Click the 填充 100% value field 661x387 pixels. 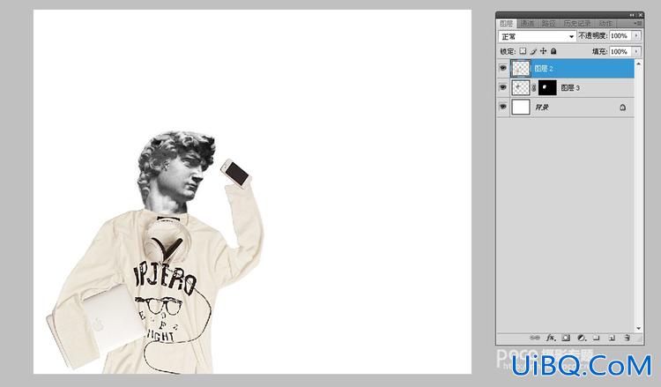pos(620,51)
